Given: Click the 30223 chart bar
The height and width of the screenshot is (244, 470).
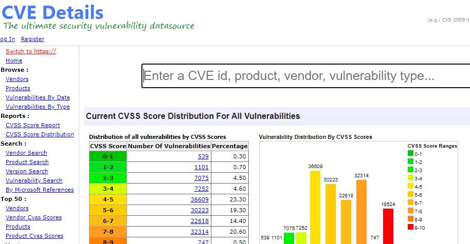Looking at the screenshot, I should pyautogui.click(x=331, y=214).
